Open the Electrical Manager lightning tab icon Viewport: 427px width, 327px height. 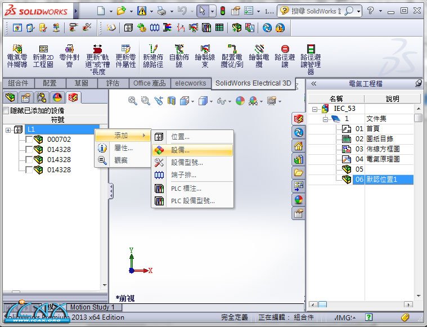(73, 97)
